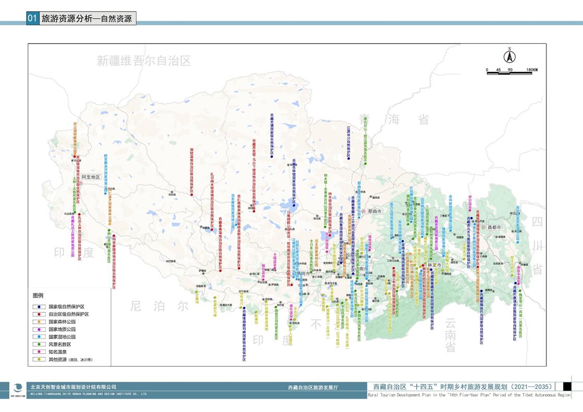The width and height of the screenshot is (583, 412).
Task: Click the TOP-CREATION company logo
Action: tap(18, 388)
